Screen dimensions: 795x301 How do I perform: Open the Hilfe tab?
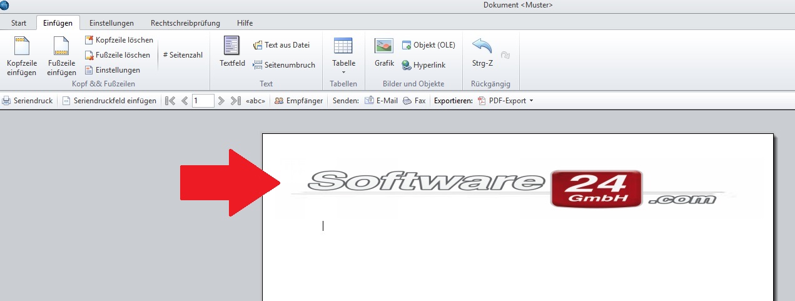[x=245, y=23]
